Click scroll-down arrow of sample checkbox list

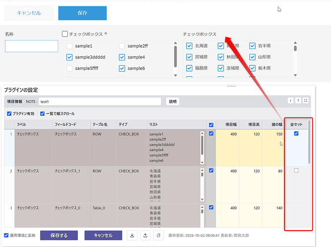click(175, 75)
